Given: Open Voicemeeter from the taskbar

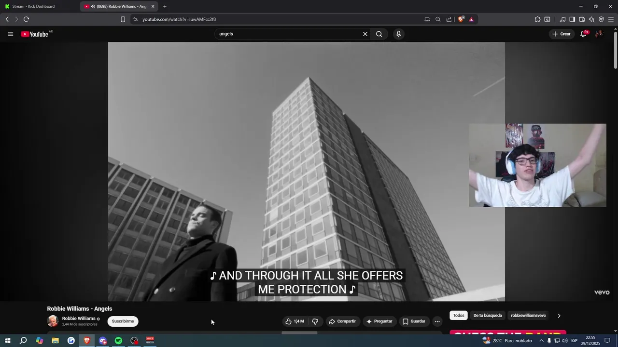Looking at the screenshot, I should tap(150, 341).
